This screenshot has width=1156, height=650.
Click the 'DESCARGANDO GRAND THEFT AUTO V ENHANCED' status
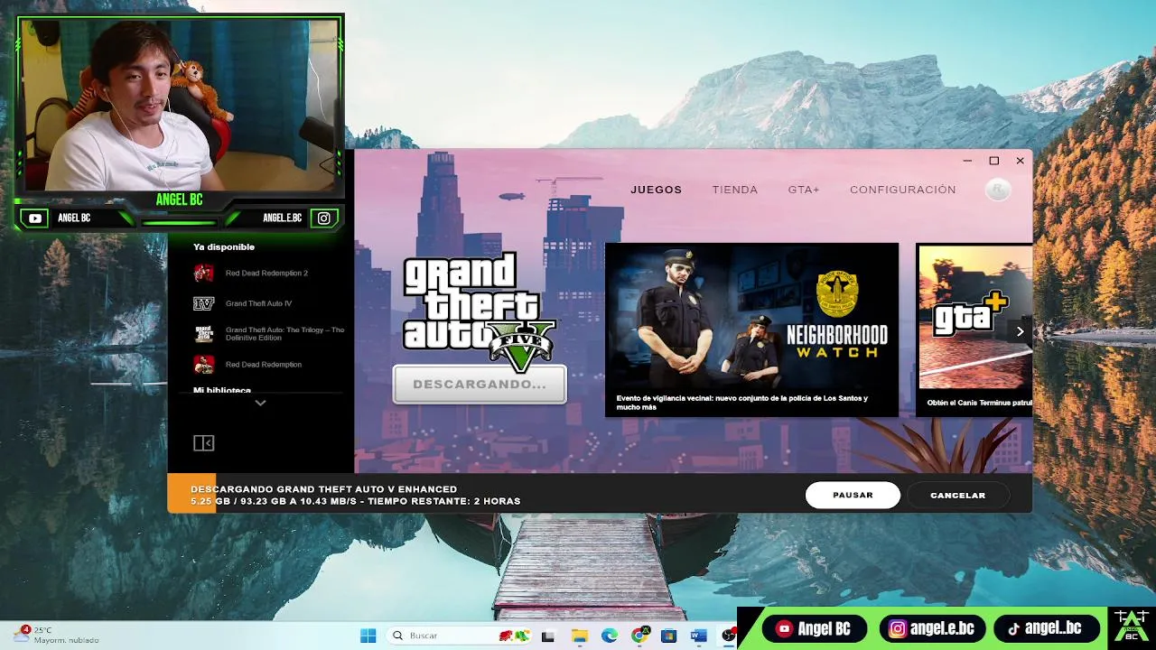pyautogui.click(x=324, y=489)
